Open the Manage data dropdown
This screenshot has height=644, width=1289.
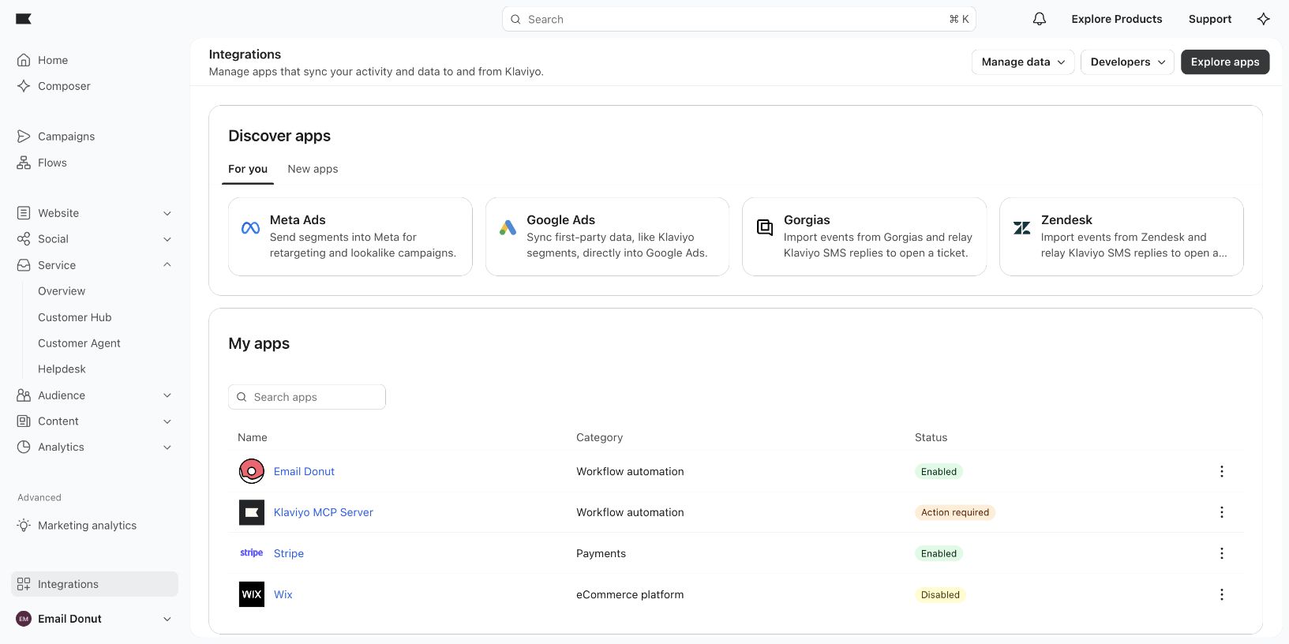[1023, 62]
